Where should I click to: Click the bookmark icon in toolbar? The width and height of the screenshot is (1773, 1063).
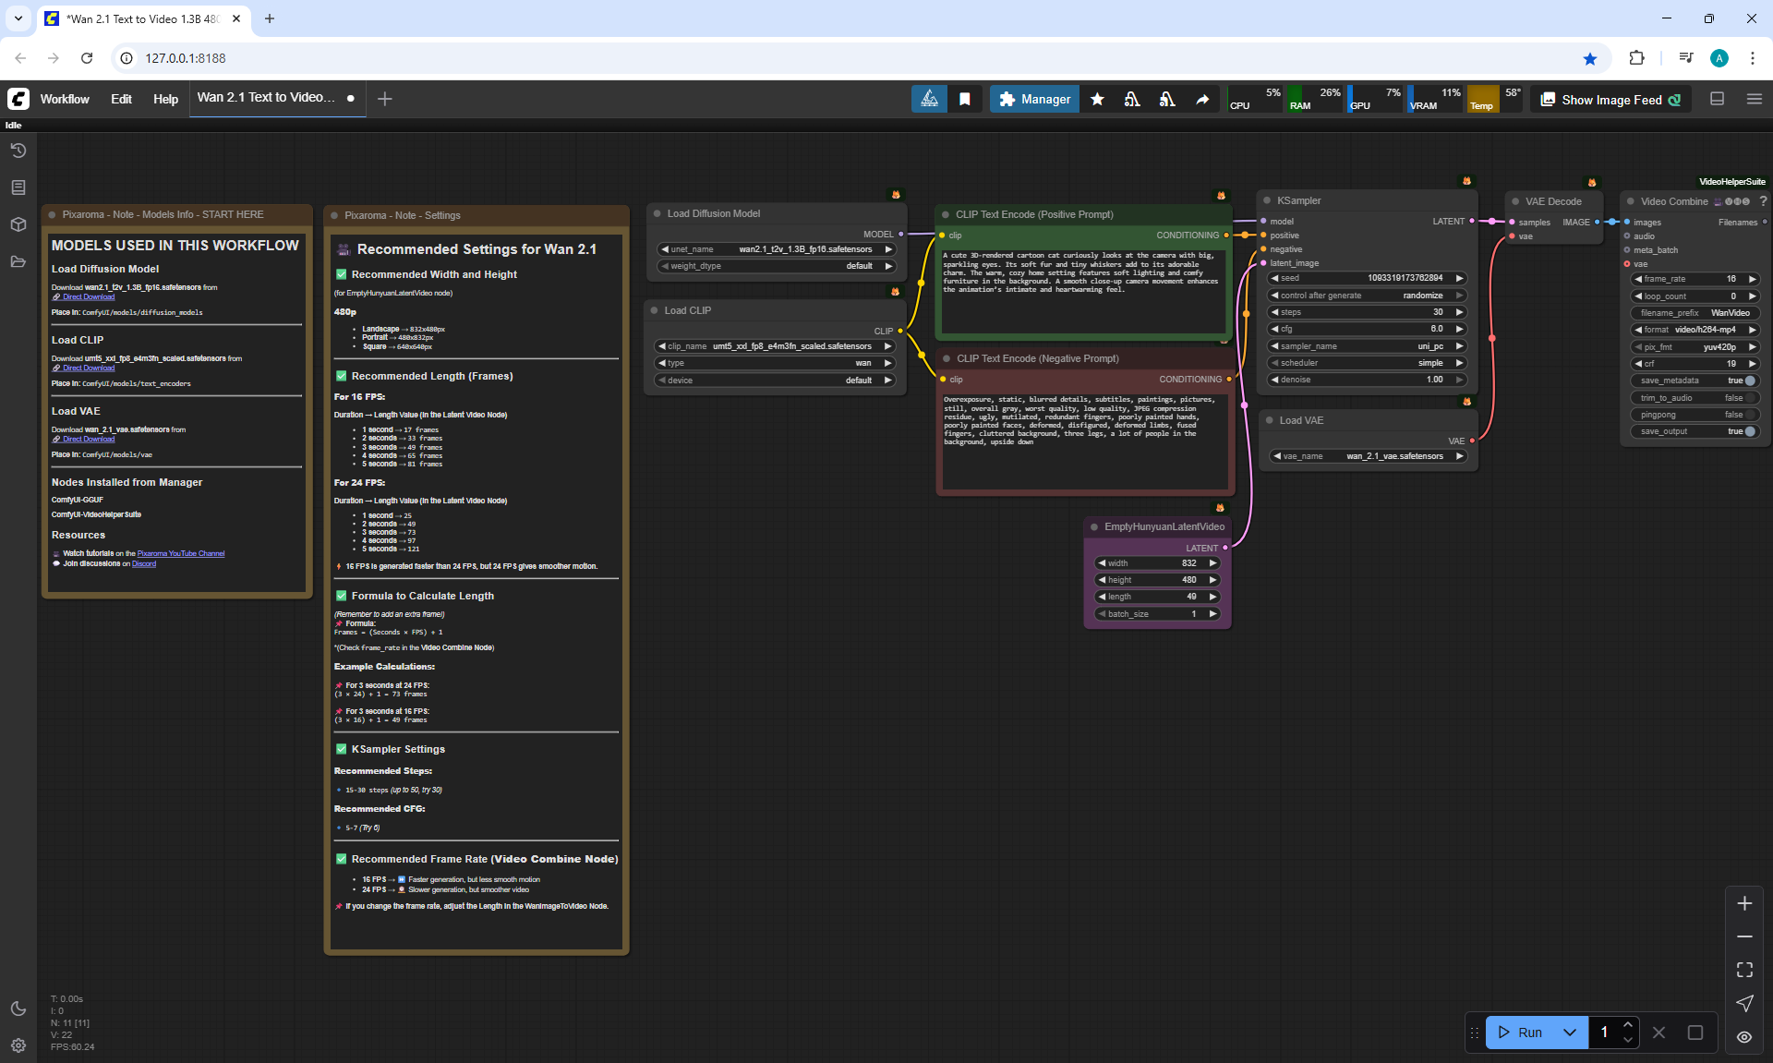[x=965, y=99]
